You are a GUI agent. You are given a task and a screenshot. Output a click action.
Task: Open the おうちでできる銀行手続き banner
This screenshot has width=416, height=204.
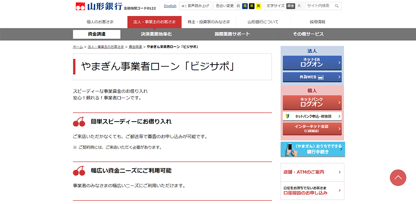313,149
